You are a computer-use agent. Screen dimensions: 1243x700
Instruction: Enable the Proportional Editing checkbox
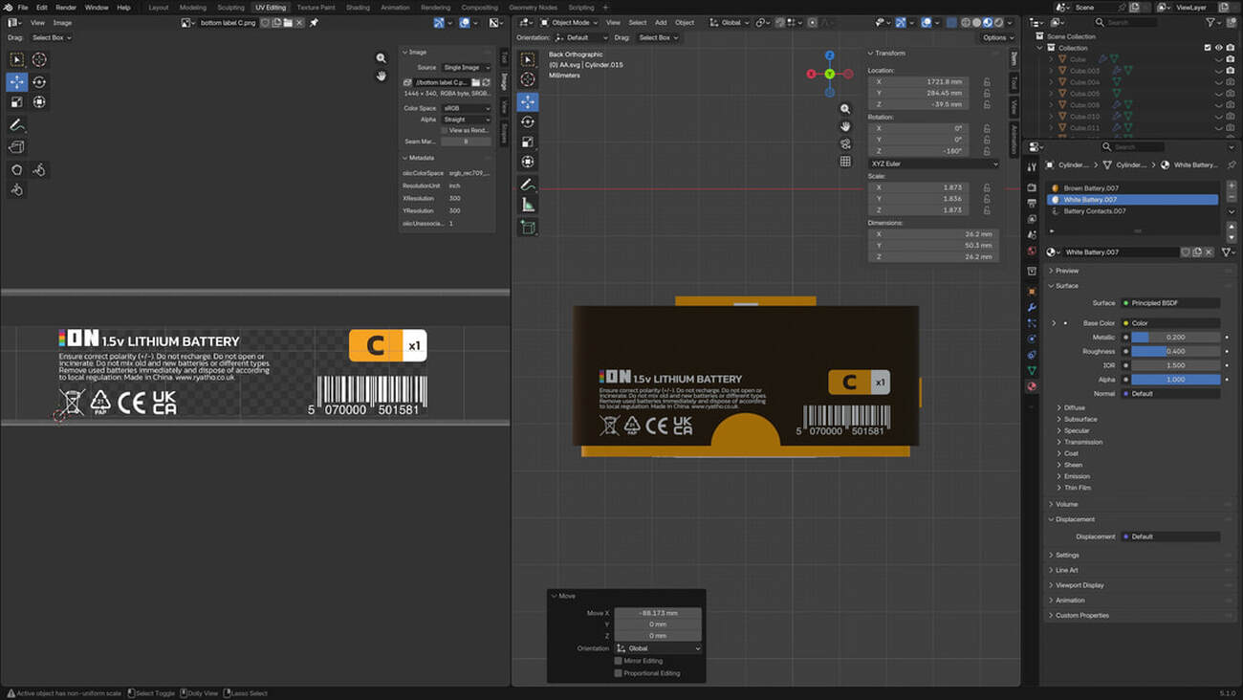[619, 673]
